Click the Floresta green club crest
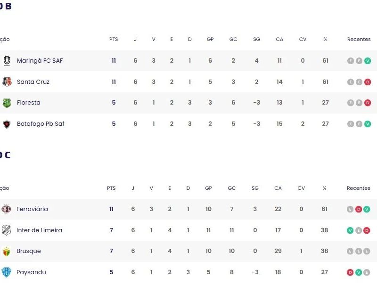 (7, 103)
